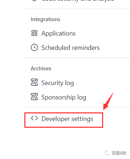Click the WeChat logo in the watermark
Screen dimensions: 130x159
tap(106, 153)
